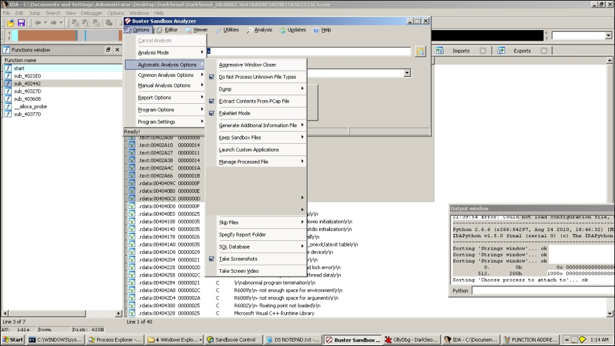Click the Back arrow in the IDA toolbar
Screen dimensions: 615x346
click(38, 23)
